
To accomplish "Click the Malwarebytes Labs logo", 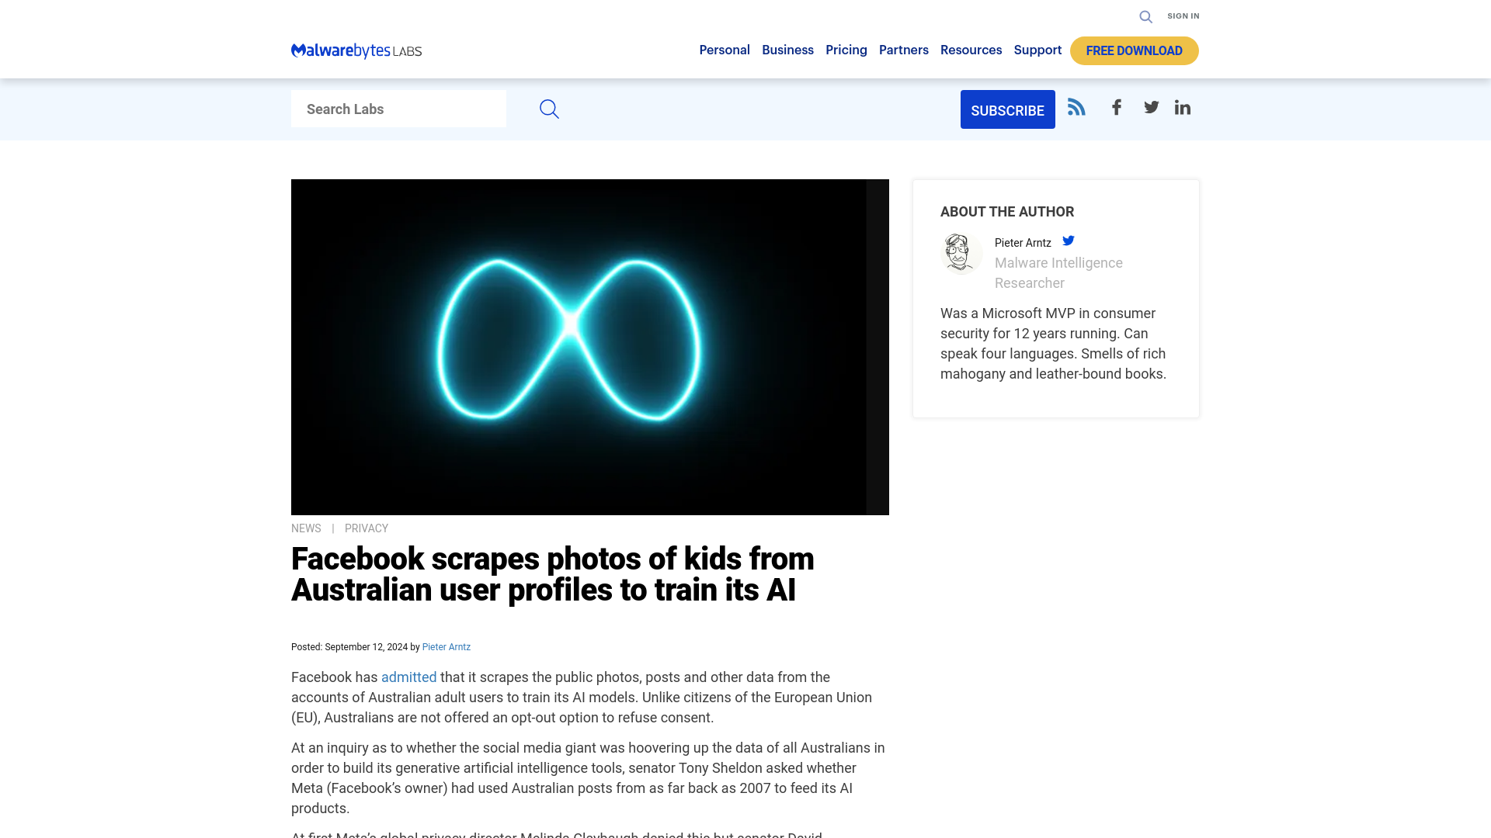I will tap(356, 49).
